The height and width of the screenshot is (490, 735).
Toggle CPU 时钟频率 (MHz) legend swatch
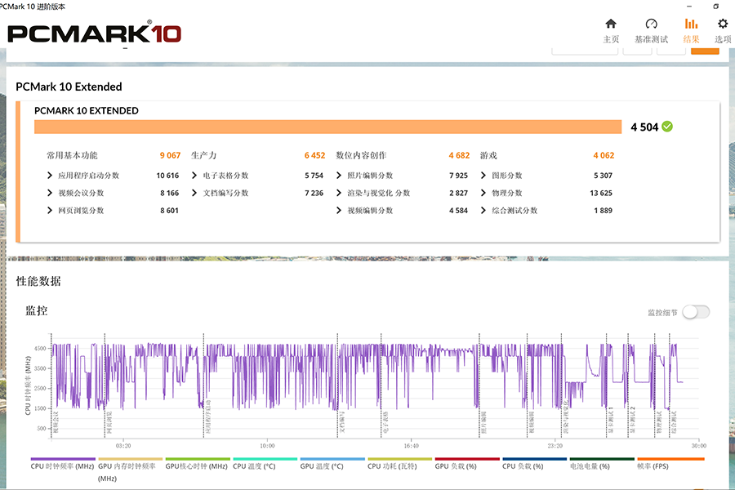(63, 459)
